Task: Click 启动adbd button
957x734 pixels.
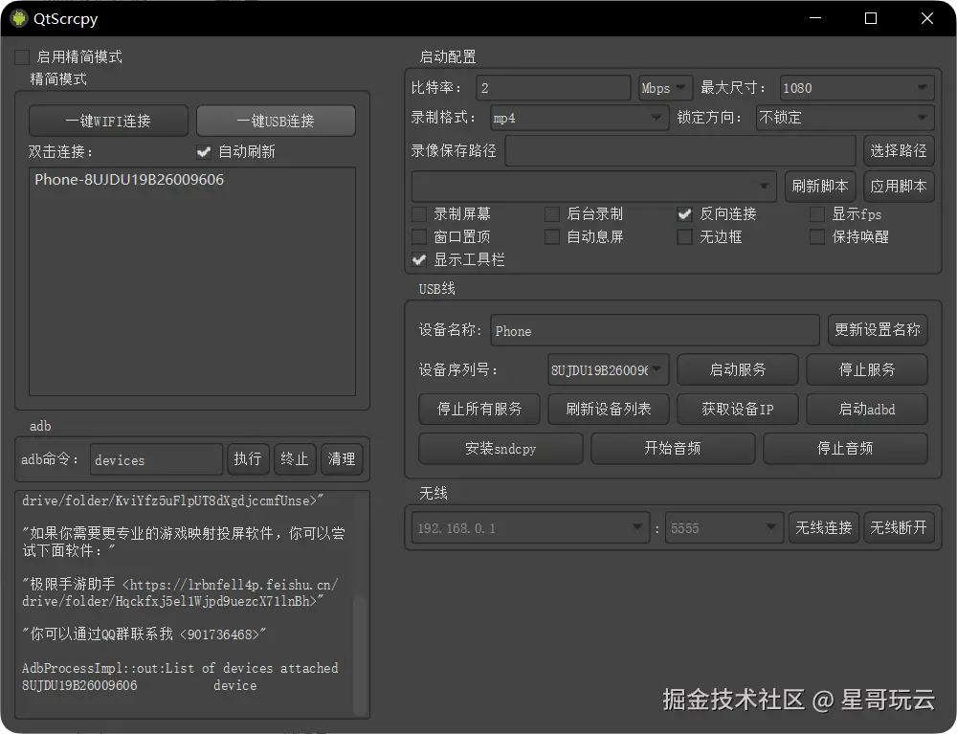Action: pyautogui.click(x=867, y=409)
